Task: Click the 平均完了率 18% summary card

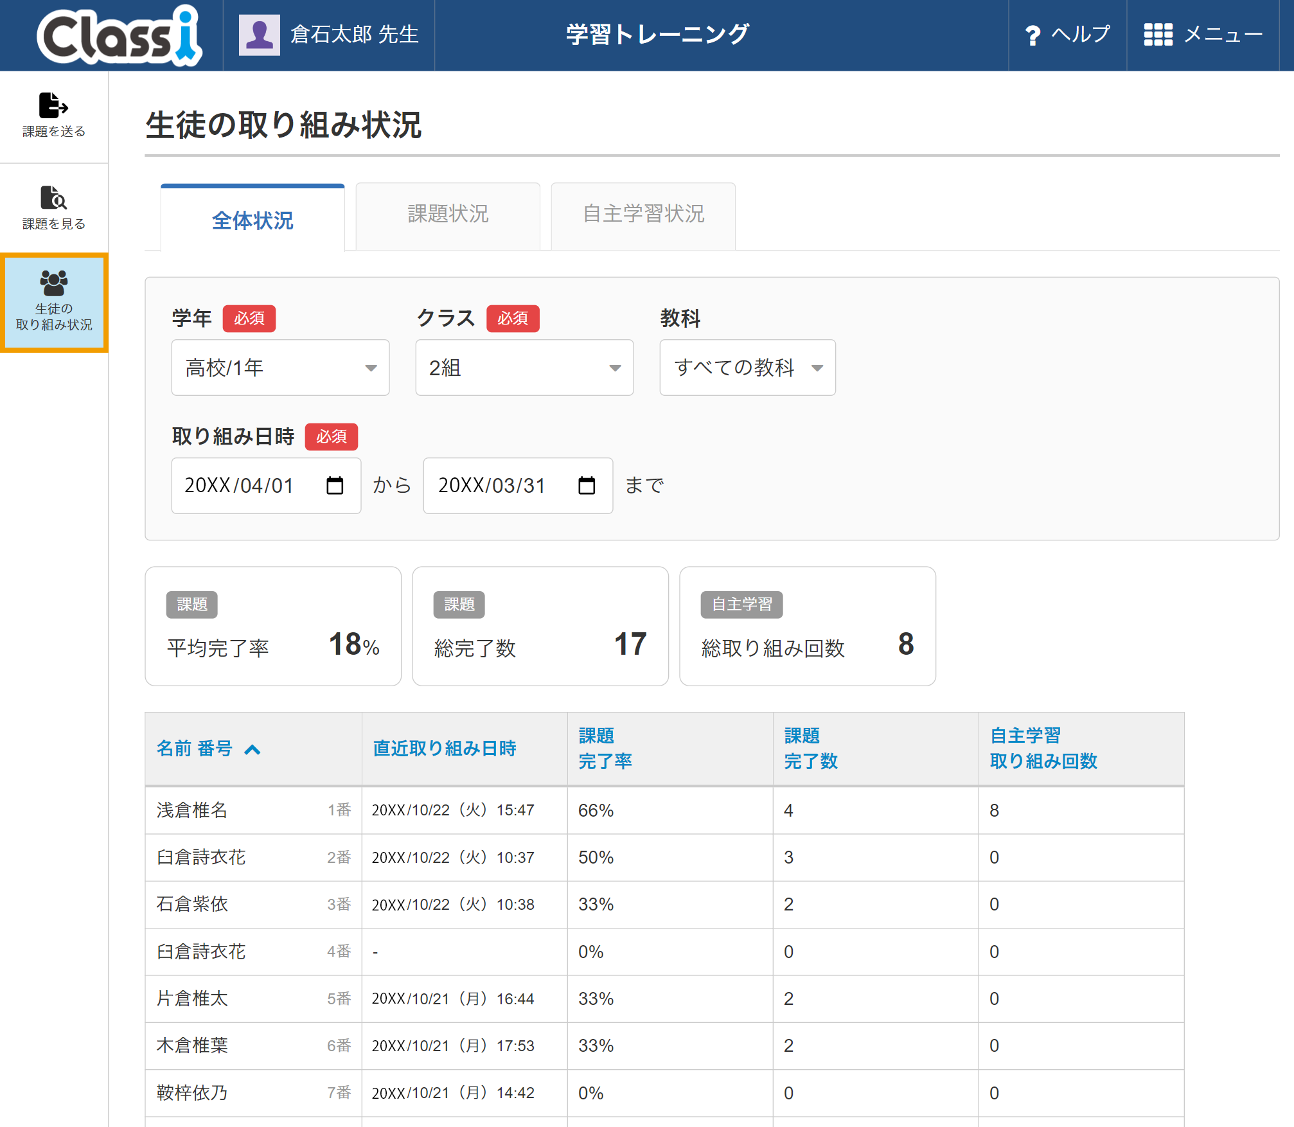Action: 273,626
